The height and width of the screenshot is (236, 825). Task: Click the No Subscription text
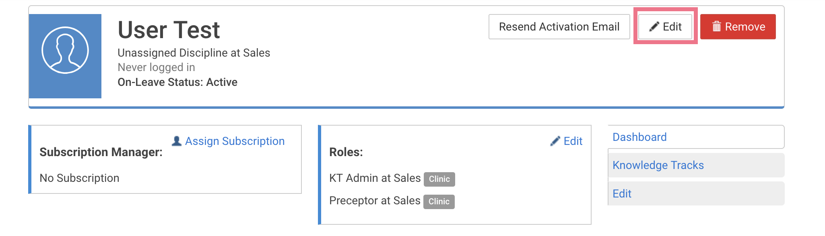pyautogui.click(x=79, y=178)
